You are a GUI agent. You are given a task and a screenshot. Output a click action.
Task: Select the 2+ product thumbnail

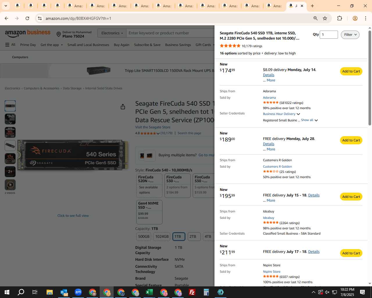(x=10, y=172)
